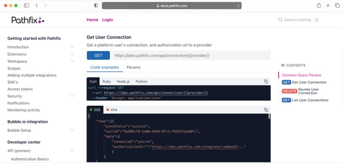Expand the Security sidebar section
The width and height of the screenshot is (343, 163).
click(x=72, y=96)
